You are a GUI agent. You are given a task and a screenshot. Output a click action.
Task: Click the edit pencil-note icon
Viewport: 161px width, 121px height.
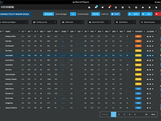[x=116, y=7]
